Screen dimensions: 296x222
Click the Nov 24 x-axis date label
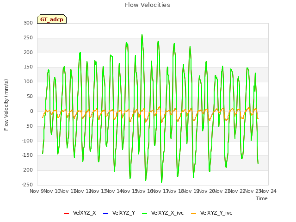pyautogui.click(x=268, y=191)
